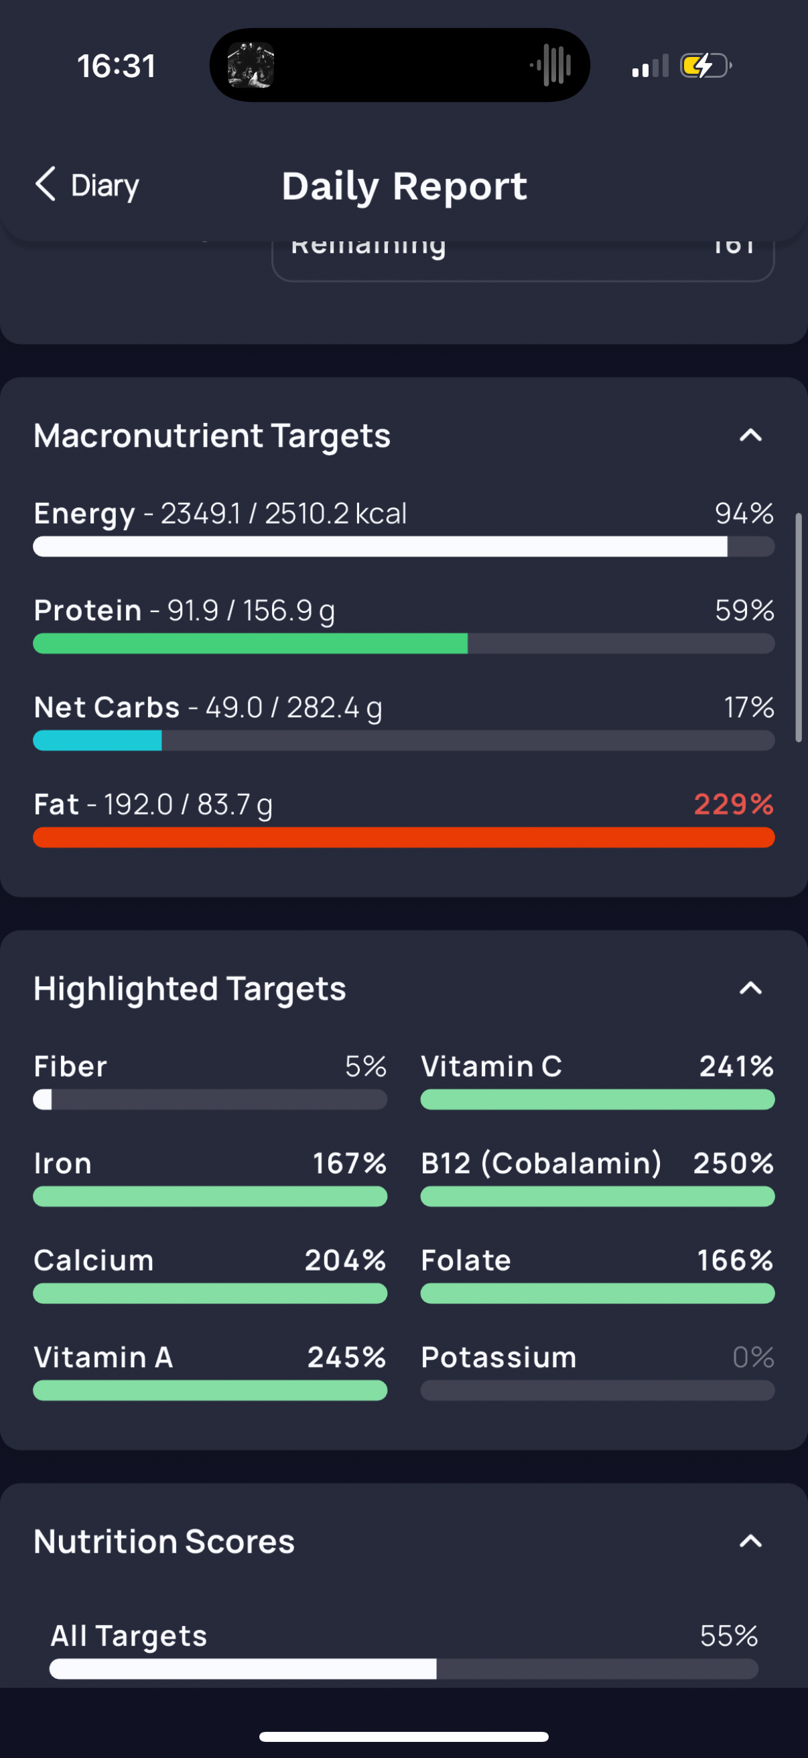808x1758 pixels.
Task: Tap the now-playing album art thumbnail
Action: pos(251,66)
